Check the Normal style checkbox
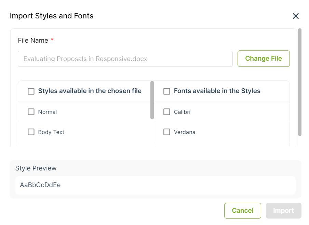 coord(31,112)
